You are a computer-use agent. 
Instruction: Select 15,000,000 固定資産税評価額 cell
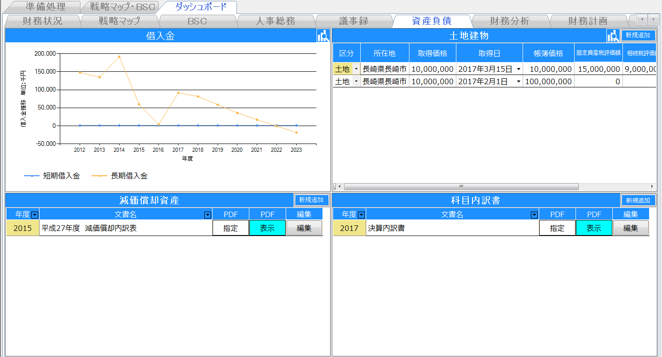point(599,69)
